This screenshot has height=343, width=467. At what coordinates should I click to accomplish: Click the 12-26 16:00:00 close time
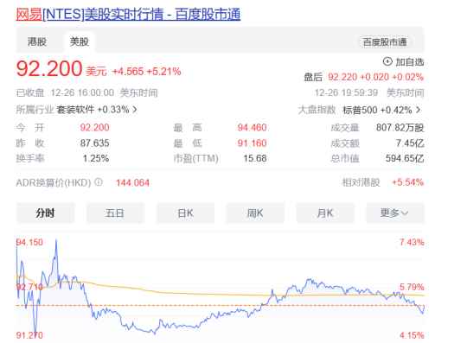click(x=82, y=92)
